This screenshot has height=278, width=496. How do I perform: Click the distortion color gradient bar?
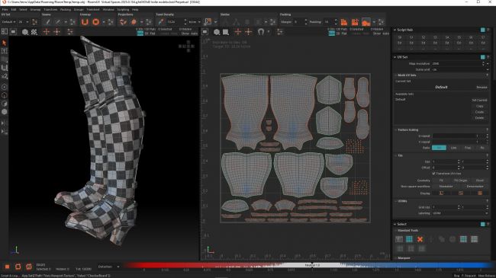[309, 265]
